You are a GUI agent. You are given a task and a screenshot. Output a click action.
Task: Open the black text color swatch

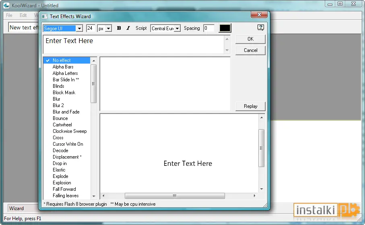(x=225, y=28)
